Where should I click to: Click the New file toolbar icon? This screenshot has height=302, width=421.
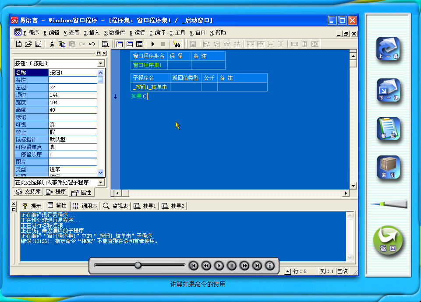[19, 44]
